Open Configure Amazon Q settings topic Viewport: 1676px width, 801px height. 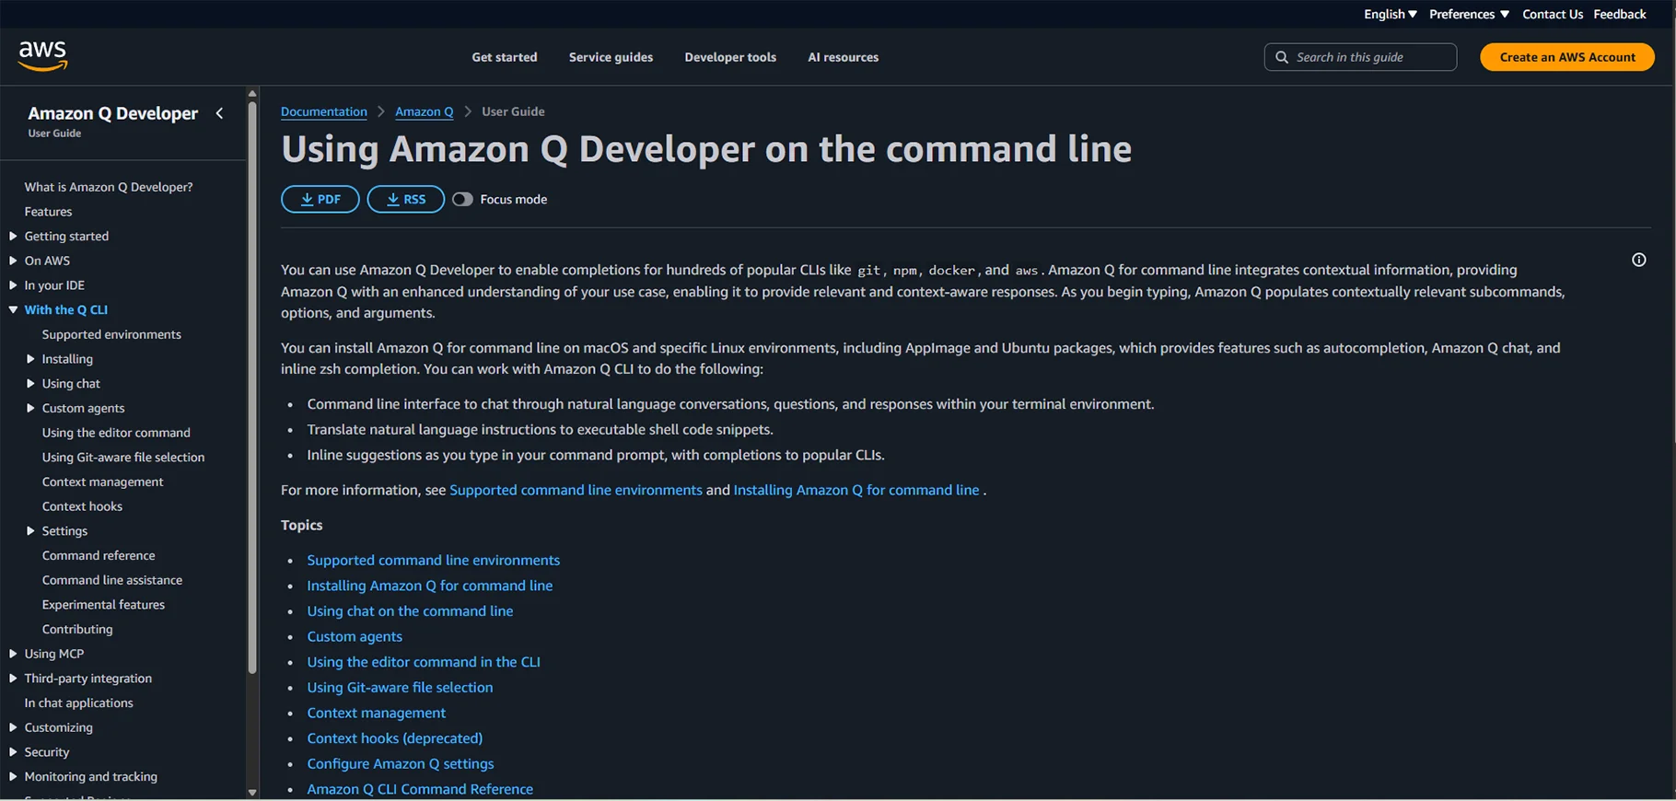(401, 764)
